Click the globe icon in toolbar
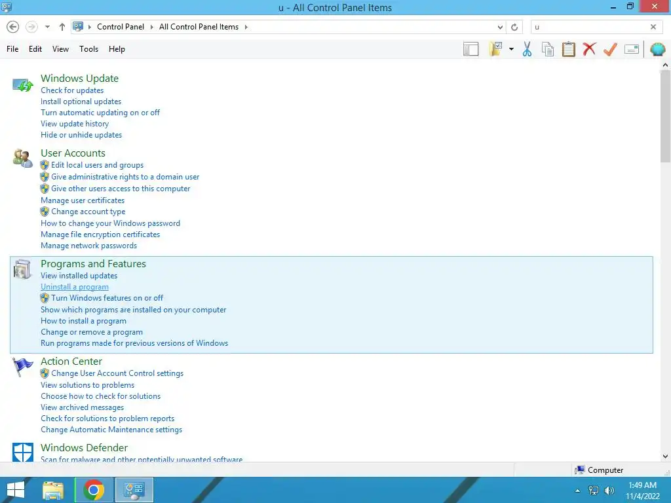This screenshot has height=503, width=671. pyautogui.click(x=658, y=49)
